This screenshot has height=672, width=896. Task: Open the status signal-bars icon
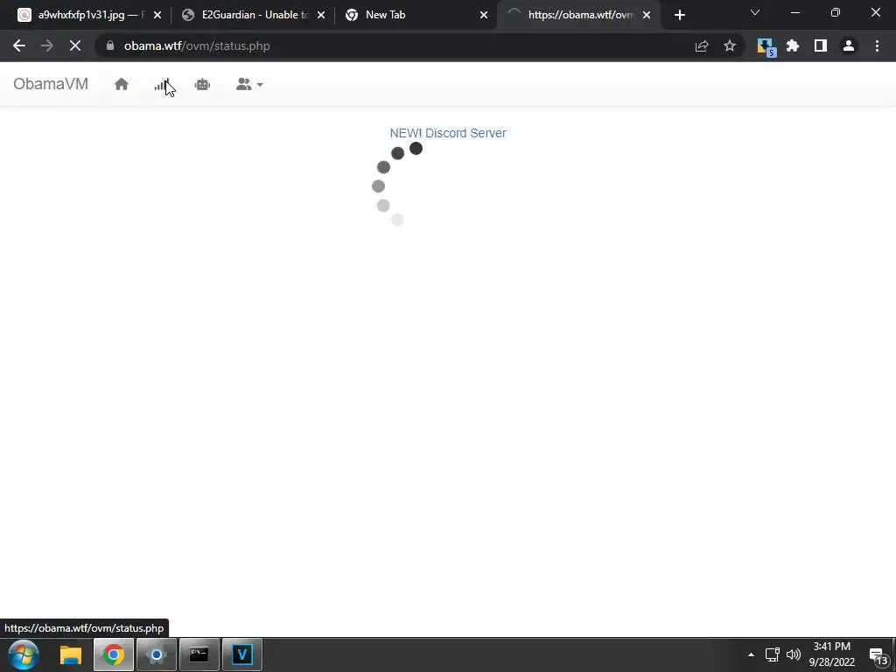click(x=162, y=85)
